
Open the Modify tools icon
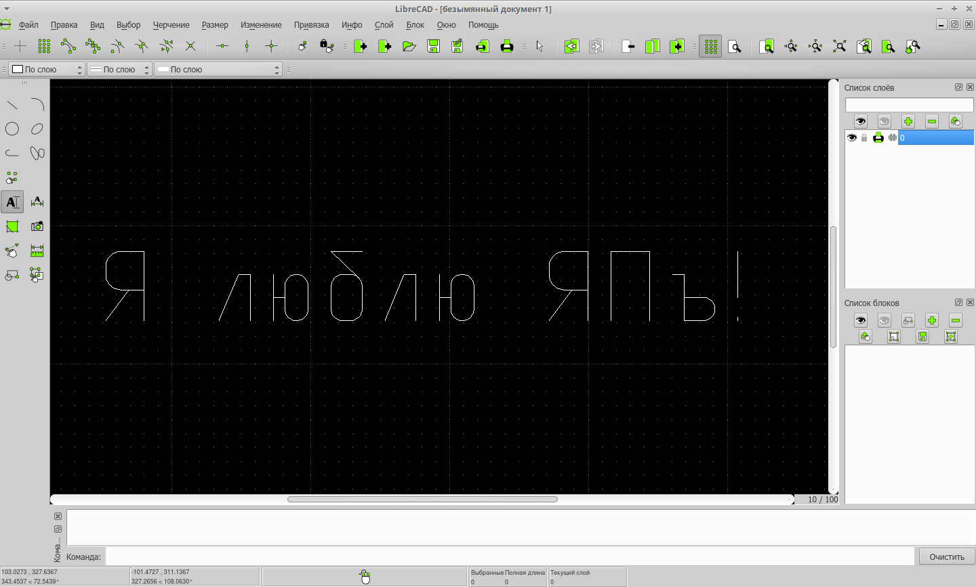point(12,251)
